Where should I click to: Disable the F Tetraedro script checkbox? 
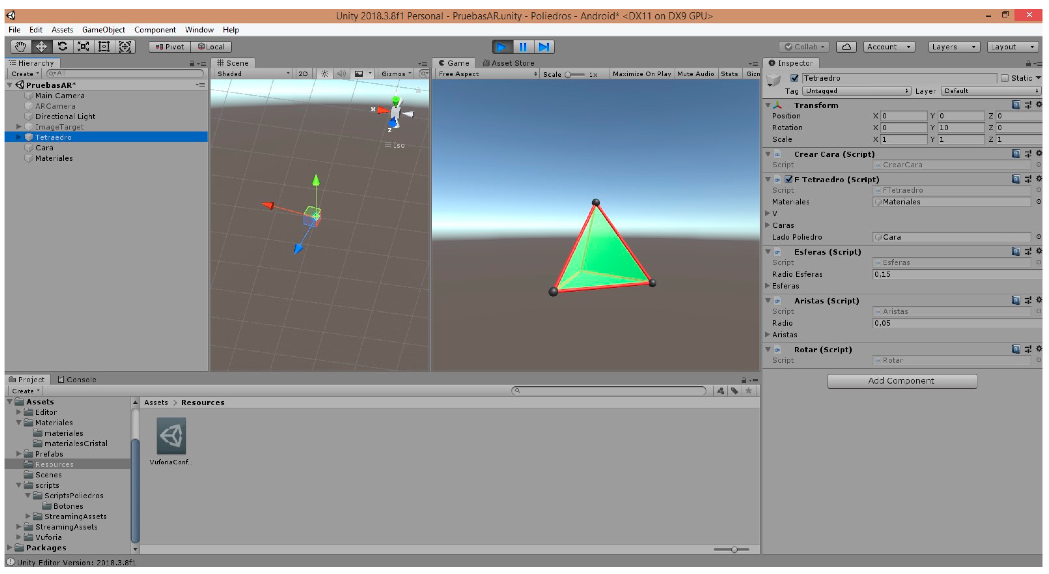pyautogui.click(x=789, y=179)
